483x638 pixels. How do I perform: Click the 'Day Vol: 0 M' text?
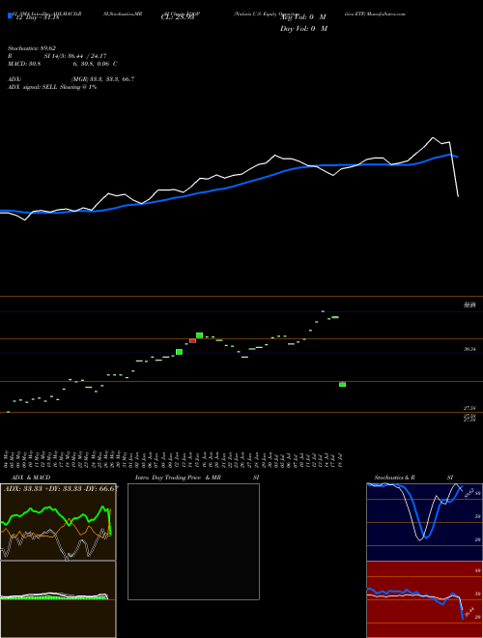pos(303,29)
